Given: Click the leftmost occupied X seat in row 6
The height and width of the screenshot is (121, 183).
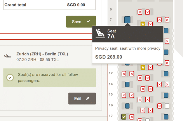Looking at the screenshot, I should [140, 12].
